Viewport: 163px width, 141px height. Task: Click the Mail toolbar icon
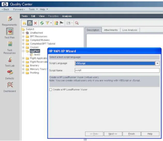coord(68,23)
